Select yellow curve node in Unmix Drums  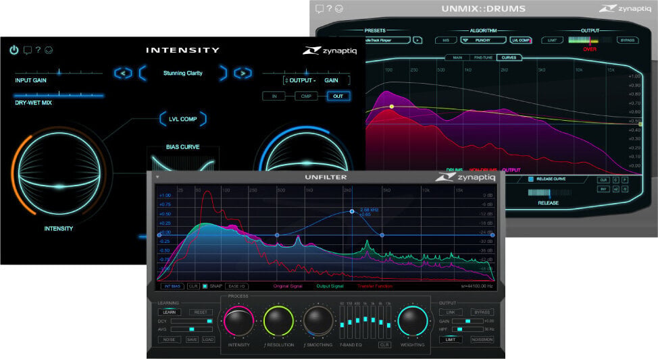click(392, 107)
